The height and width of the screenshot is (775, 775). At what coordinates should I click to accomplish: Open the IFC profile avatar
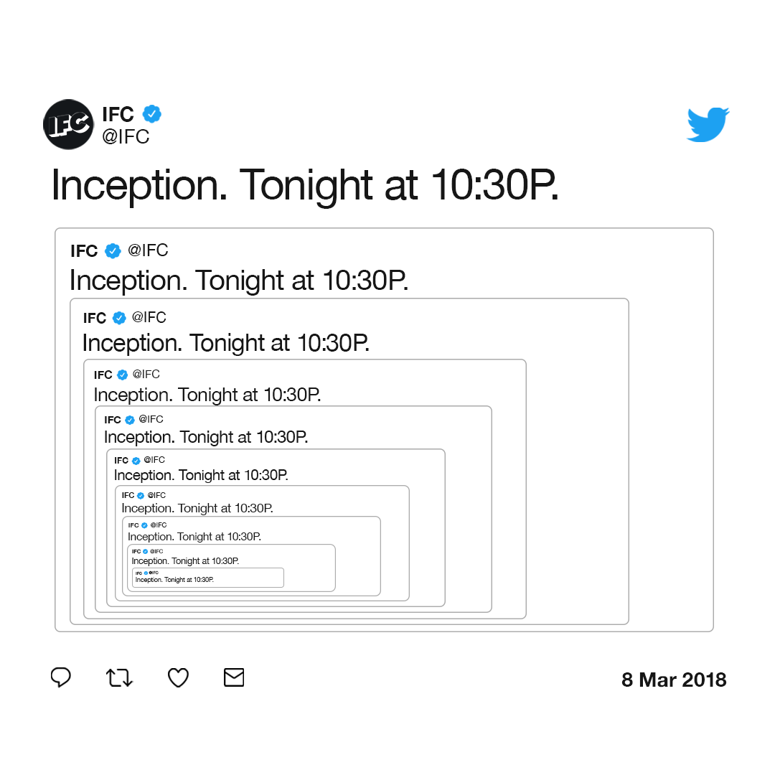68,125
